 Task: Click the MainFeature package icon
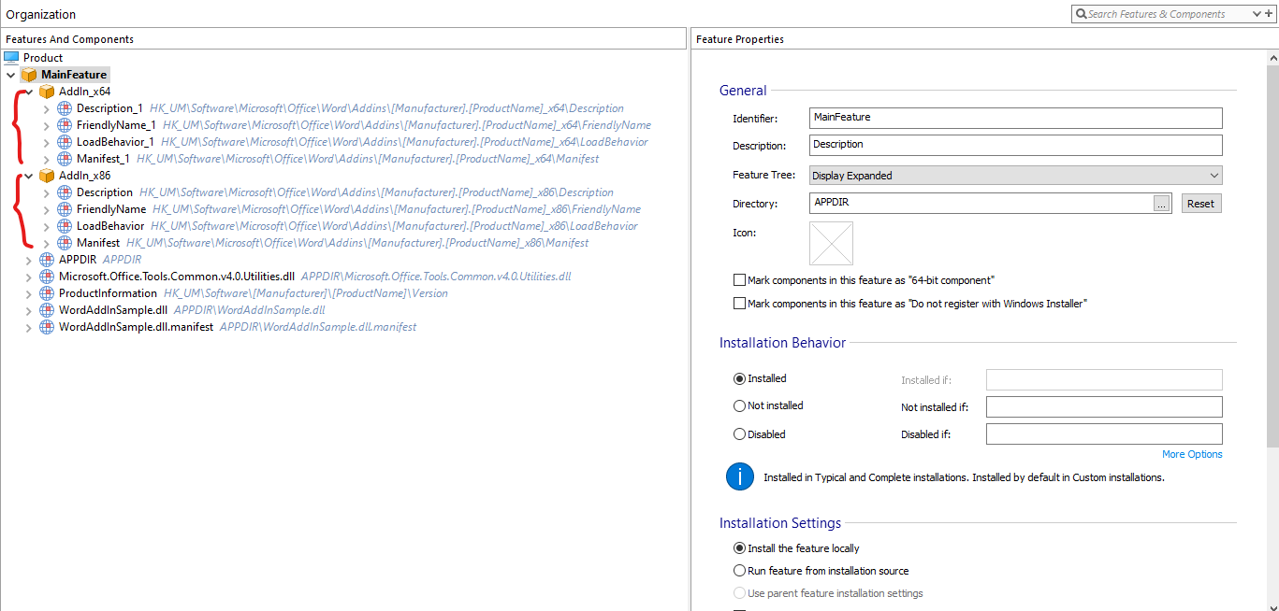point(29,75)
